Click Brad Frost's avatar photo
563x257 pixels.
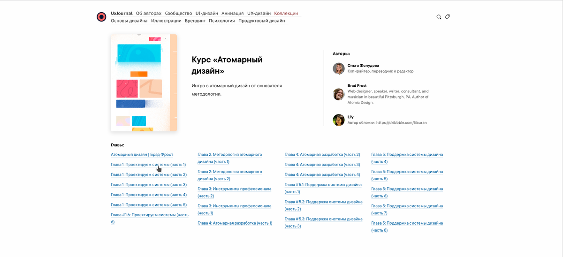point(339,94)
